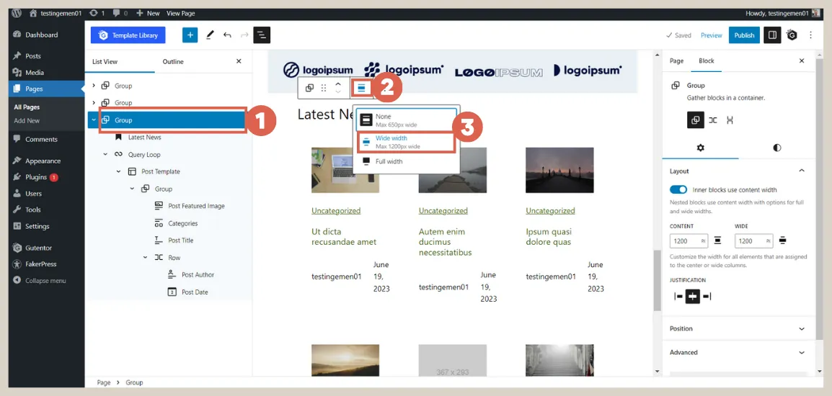Expand the Position panel

[738, 328]
